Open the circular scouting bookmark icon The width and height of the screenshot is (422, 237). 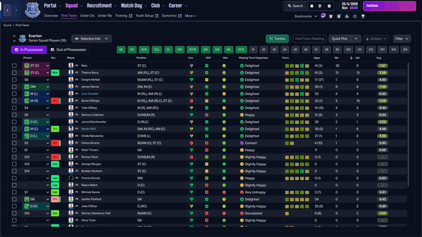(x=354, y=16)
